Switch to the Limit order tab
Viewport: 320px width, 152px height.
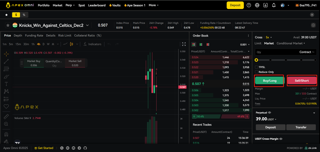[x=258, y=43]
